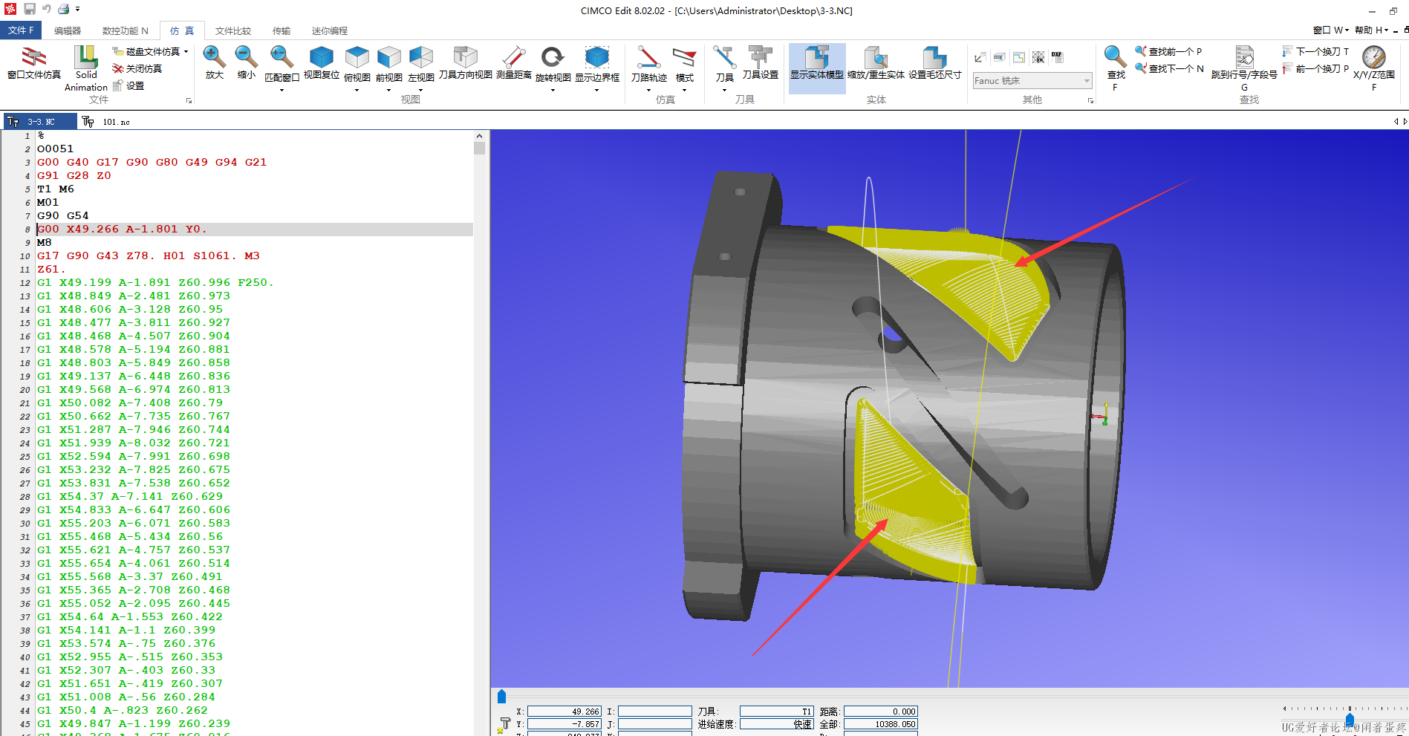The width and height of the screenshot is (1409, 736).
Task: Expand 匹配窗口 dropdown arrow
Action: (282, 90)
